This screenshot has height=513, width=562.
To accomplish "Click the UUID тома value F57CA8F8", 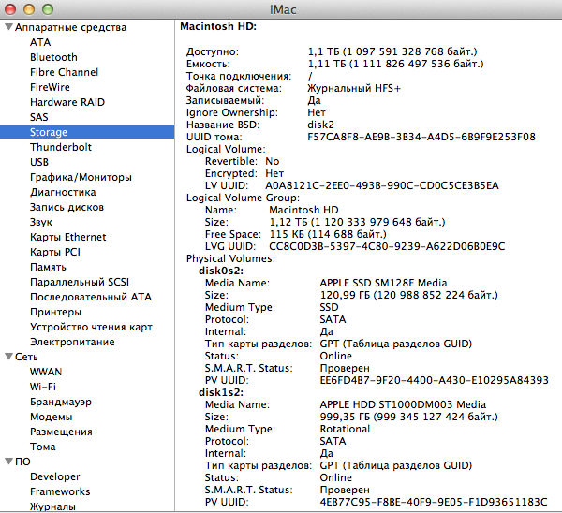I will coord(421,137).
